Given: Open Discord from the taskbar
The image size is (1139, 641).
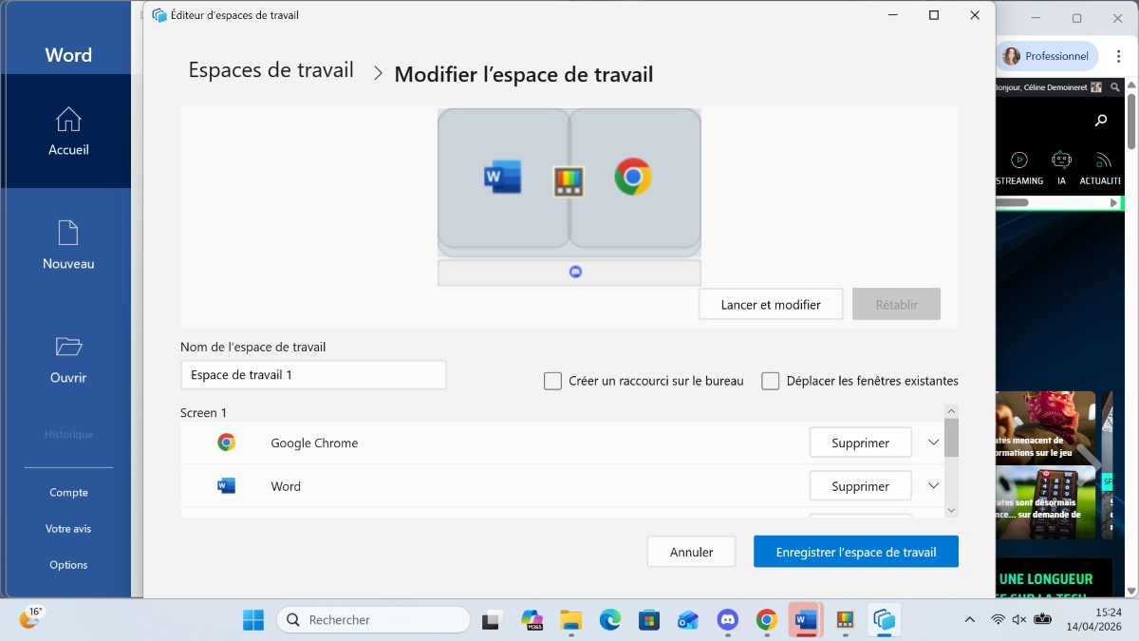Looking at the screenshot, I should coord(726,619).
